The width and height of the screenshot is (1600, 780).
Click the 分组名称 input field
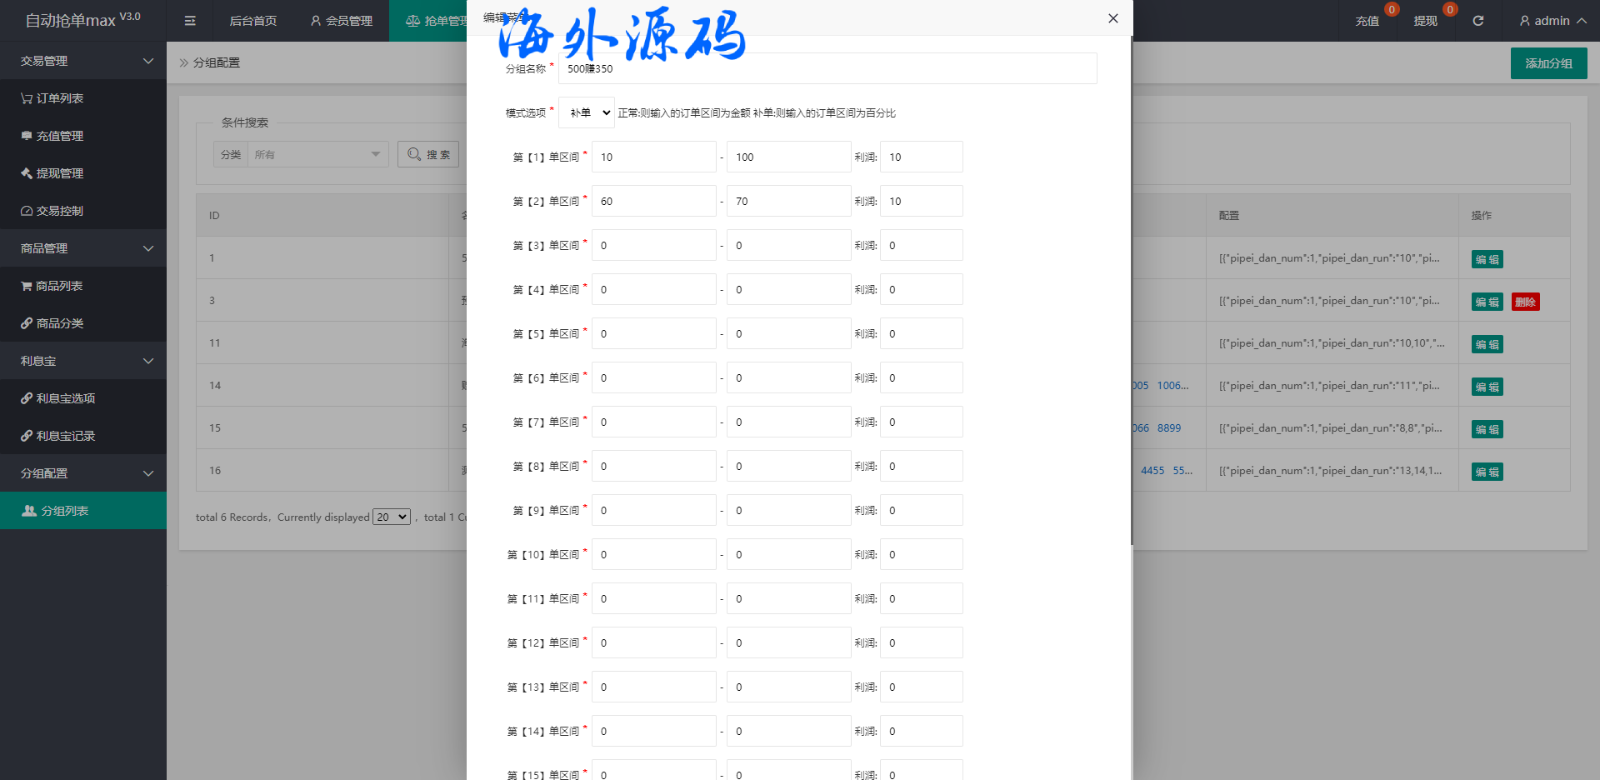pos(827,68)
